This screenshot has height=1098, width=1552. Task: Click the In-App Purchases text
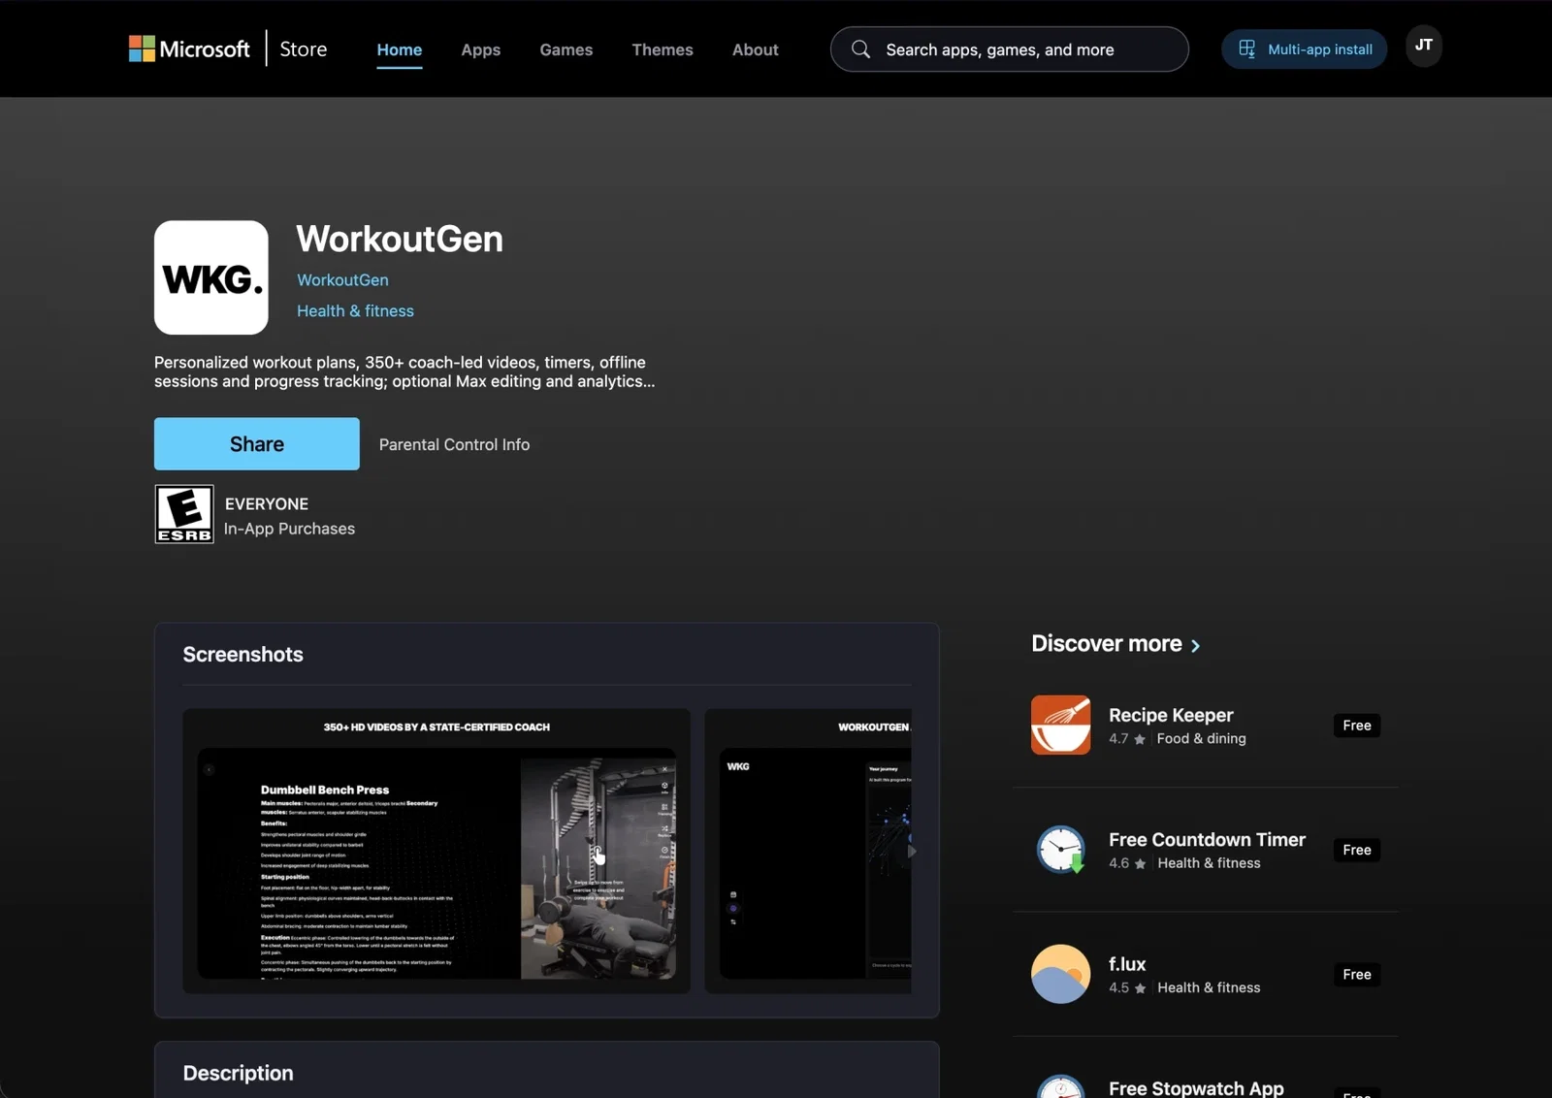pyautogui.click(x=289, y=529)
